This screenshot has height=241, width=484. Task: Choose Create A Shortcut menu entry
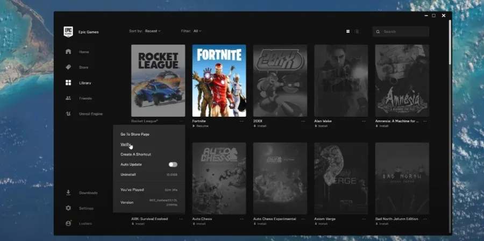[x=136, y=154]
